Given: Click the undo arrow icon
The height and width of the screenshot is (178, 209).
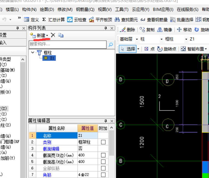Looking at the screenshot, I should coord(4,20).
